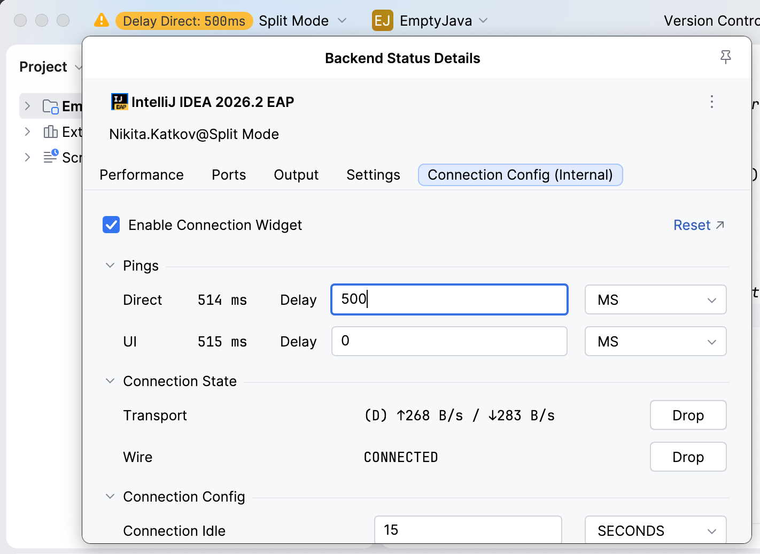Viewport: 760px width, 554px height.
Task: Disable the Enable Connection Widget checkbox
Action: point(111,225)
